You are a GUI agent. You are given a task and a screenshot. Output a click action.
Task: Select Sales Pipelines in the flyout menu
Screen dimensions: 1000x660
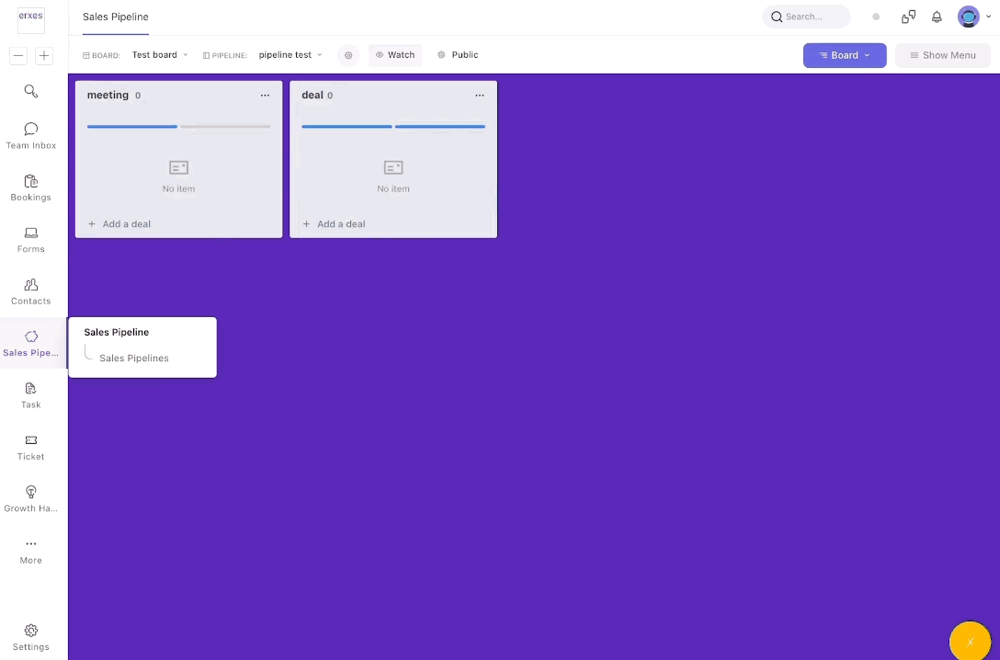pos(134,358)
